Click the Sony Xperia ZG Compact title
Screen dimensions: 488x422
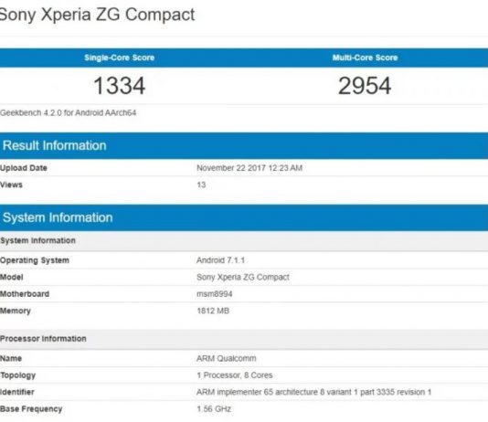pos(97,16)
